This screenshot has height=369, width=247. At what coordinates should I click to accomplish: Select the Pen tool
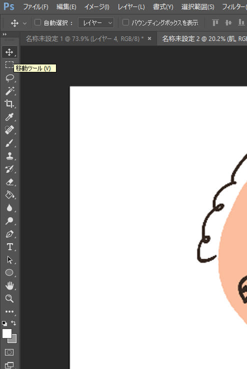pyautogui.click(x=9, y=234)
